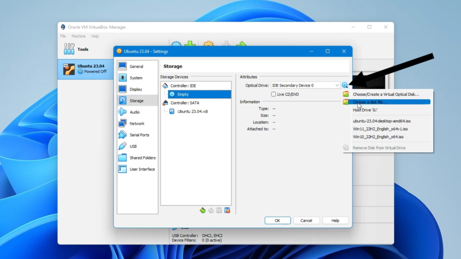Image resolution: width=461 pixels, height=259 pixels.
Task: Click the greyed remove controller icon
Action: (x=211, y=210)
